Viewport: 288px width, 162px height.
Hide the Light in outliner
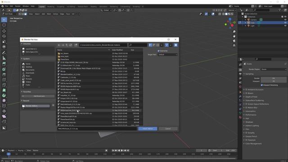point(285,26)
